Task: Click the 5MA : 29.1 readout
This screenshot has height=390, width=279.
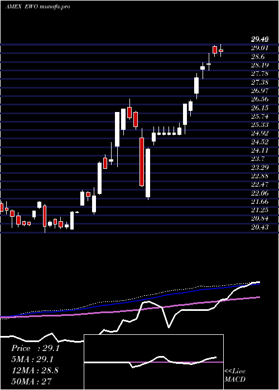Action: coord(32,359)
